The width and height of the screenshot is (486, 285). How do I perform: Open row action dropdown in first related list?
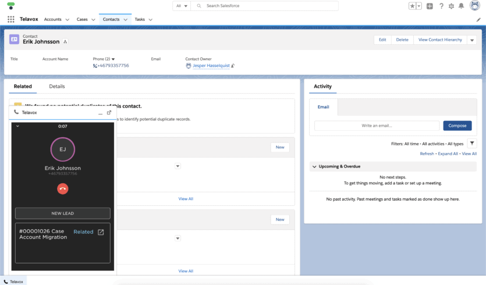(178, 166)
